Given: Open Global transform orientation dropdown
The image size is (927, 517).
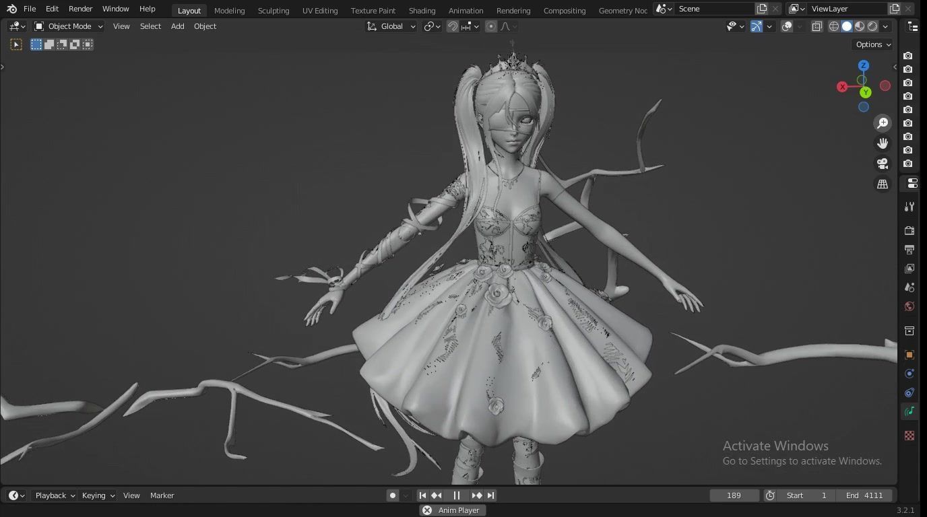Looking at the screenshot, I should (x=391, y=26).
